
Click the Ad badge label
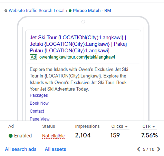click(33, 57)
